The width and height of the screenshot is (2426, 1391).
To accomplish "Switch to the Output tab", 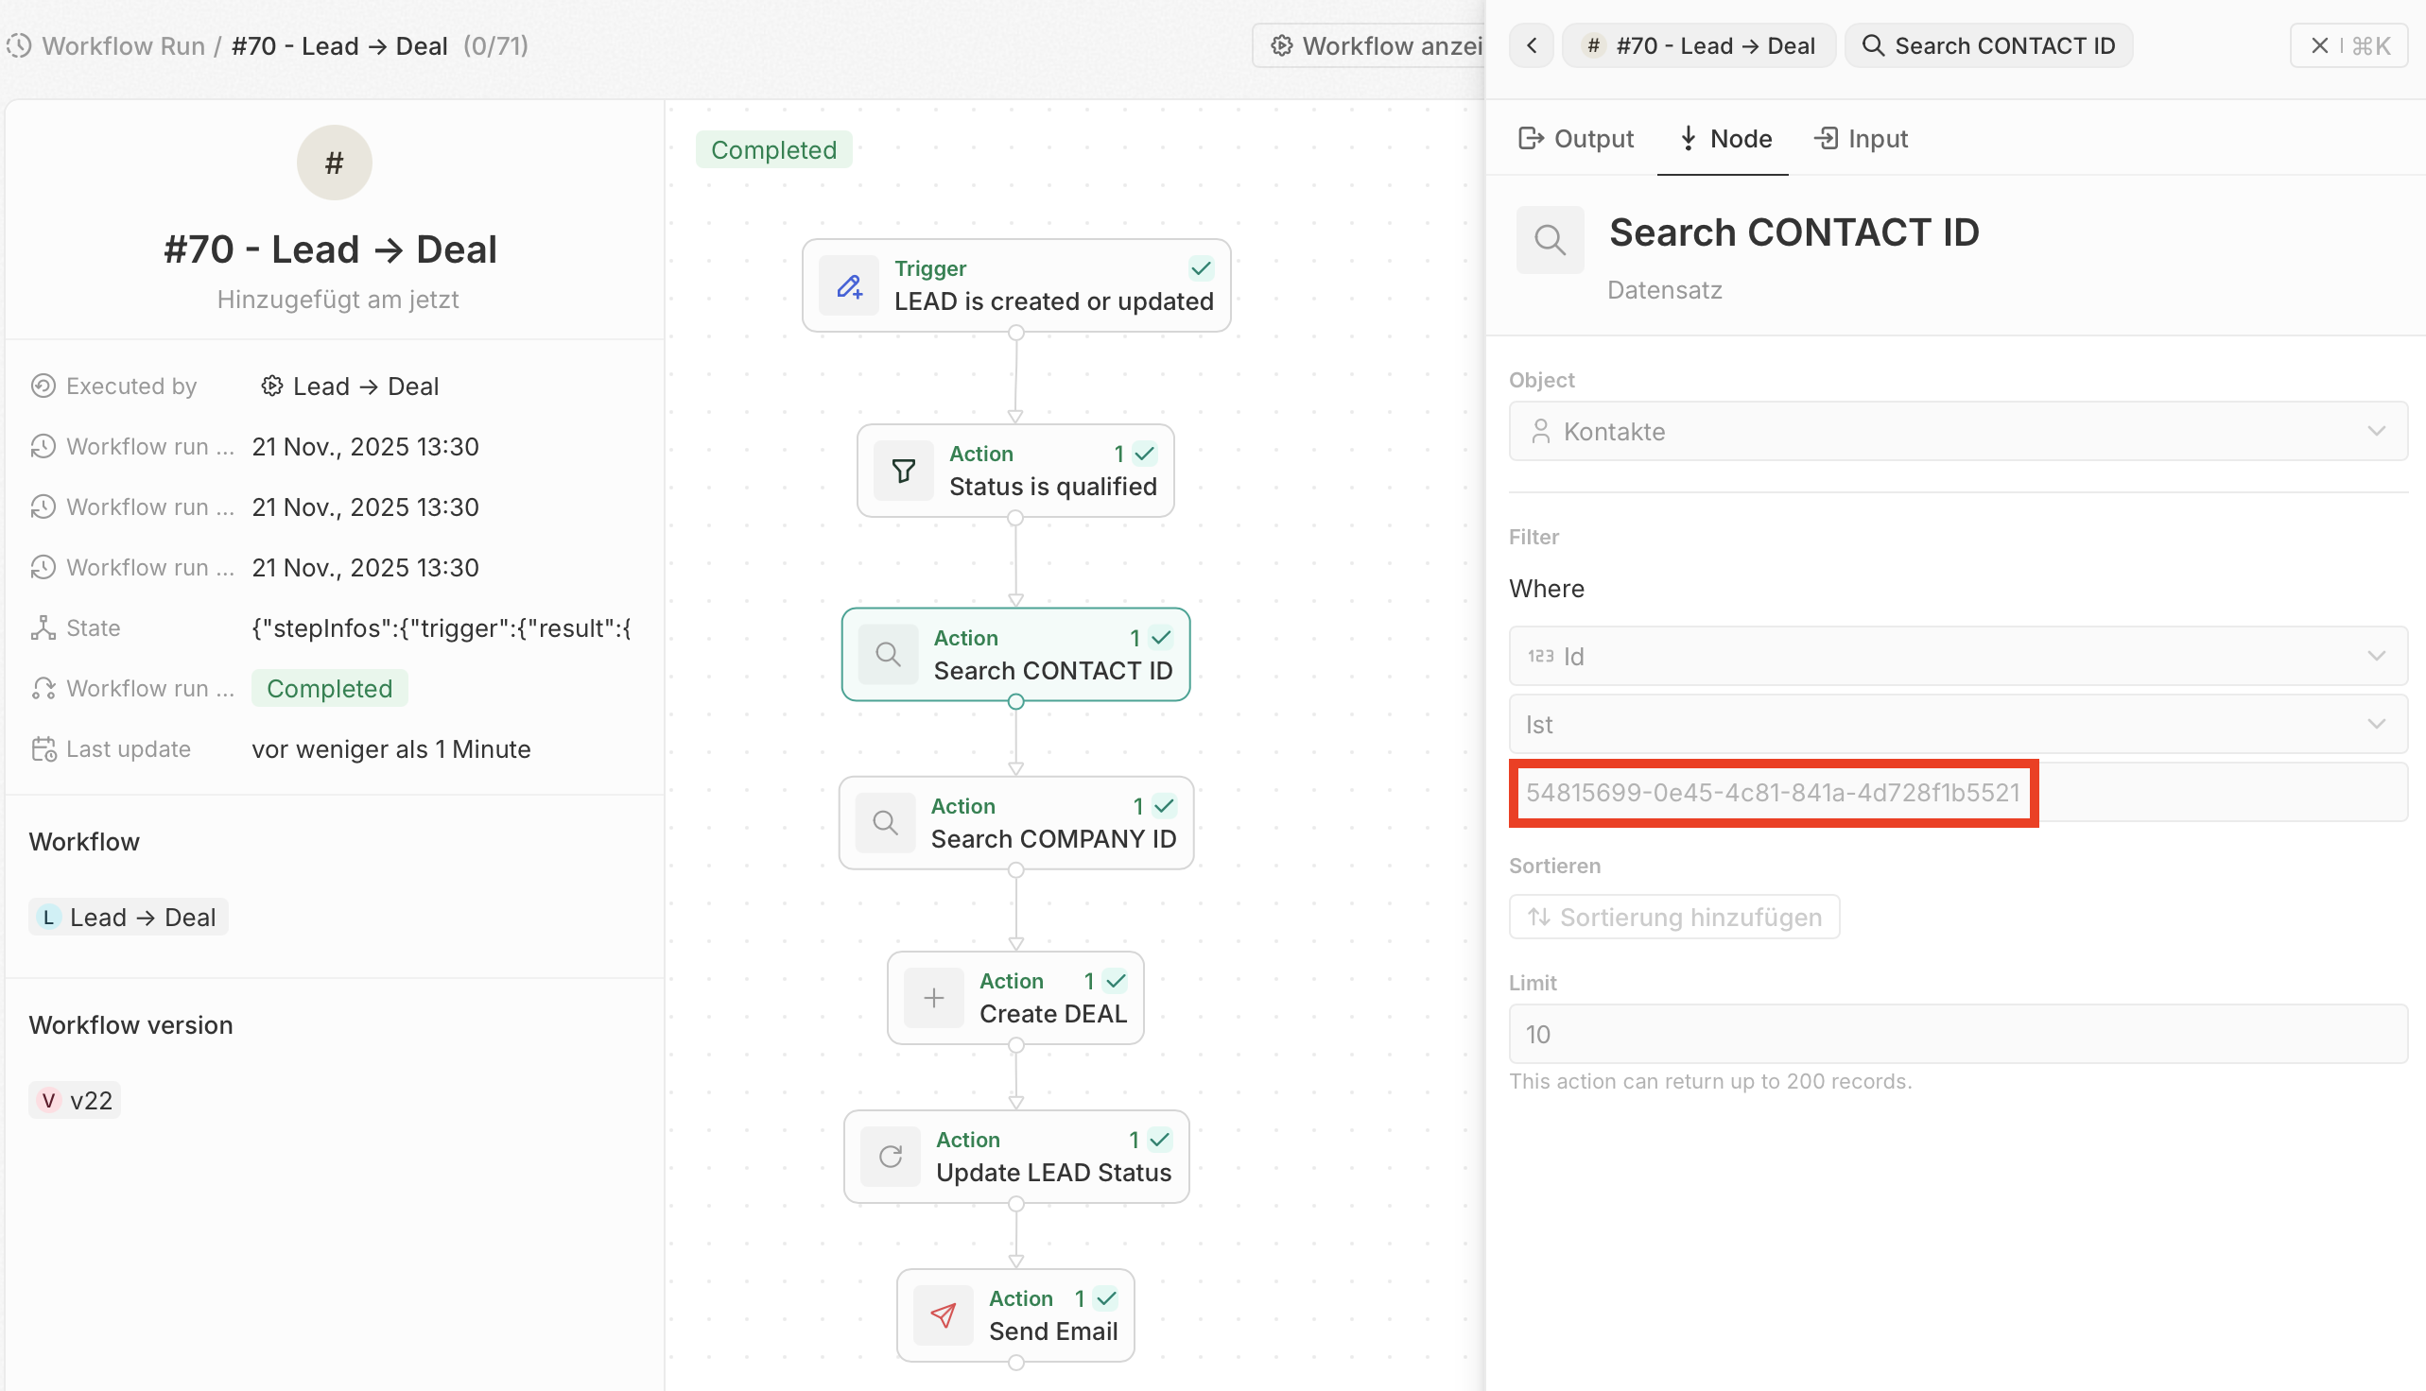I will click(x=1575, y=140).
